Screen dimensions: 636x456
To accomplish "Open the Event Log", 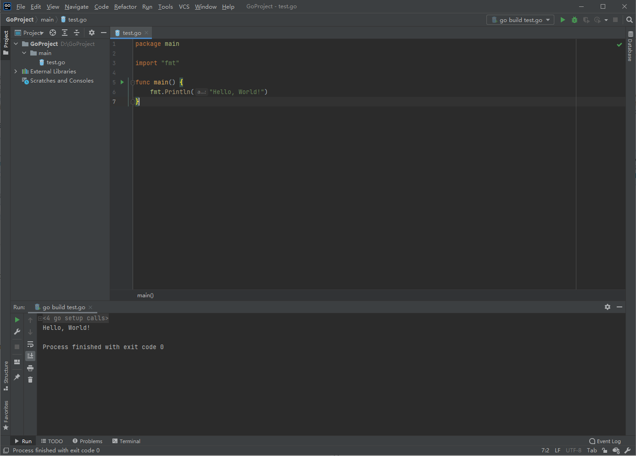I will click(x=605, y=441).
